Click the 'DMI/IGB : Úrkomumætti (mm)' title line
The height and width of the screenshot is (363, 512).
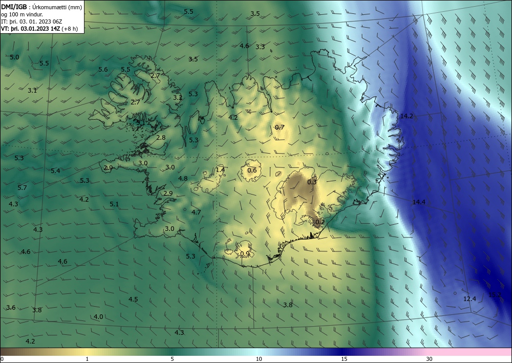41,7
